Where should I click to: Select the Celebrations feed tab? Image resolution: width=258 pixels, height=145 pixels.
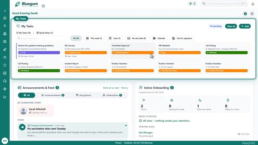tap(112, 95)
